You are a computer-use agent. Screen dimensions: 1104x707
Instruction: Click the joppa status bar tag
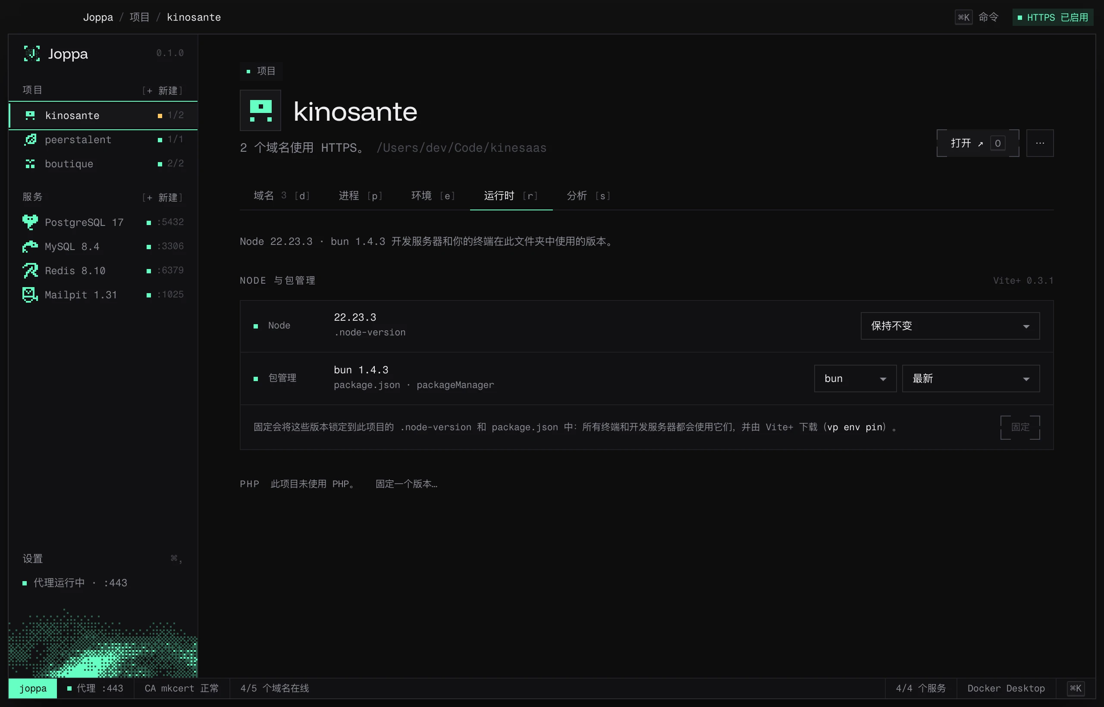pos(33,688)
